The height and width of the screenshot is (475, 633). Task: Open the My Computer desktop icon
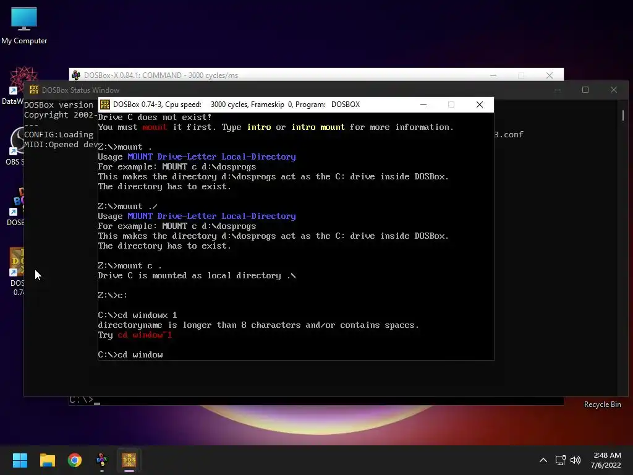tap(24, 25)
